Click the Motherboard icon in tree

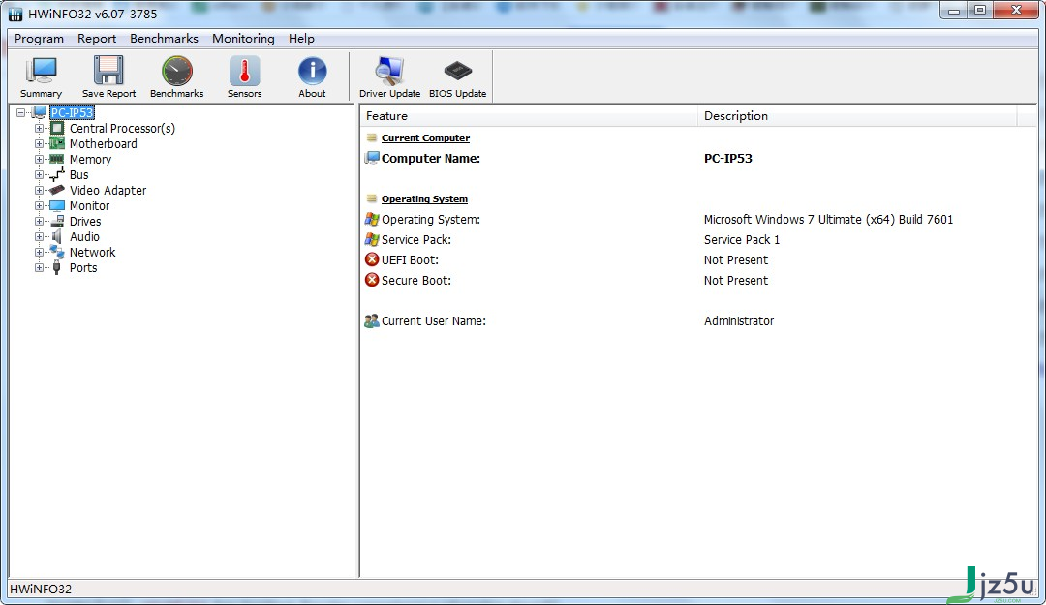[x=57, y=143]
